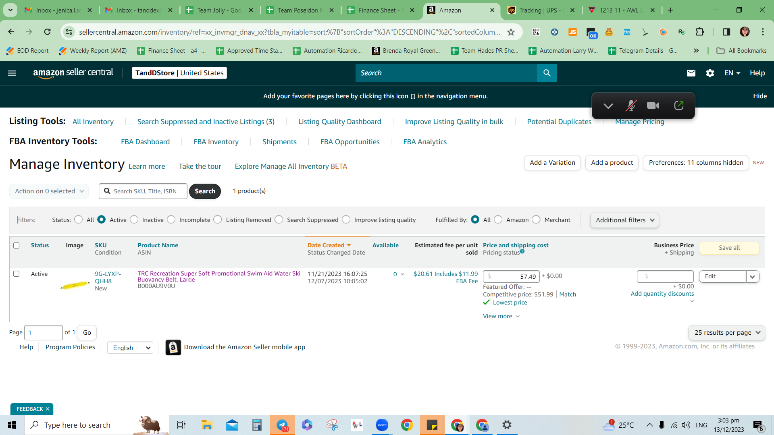Reload the current browser page
This screenshot has height=435, width=774.
pos(48,32)
